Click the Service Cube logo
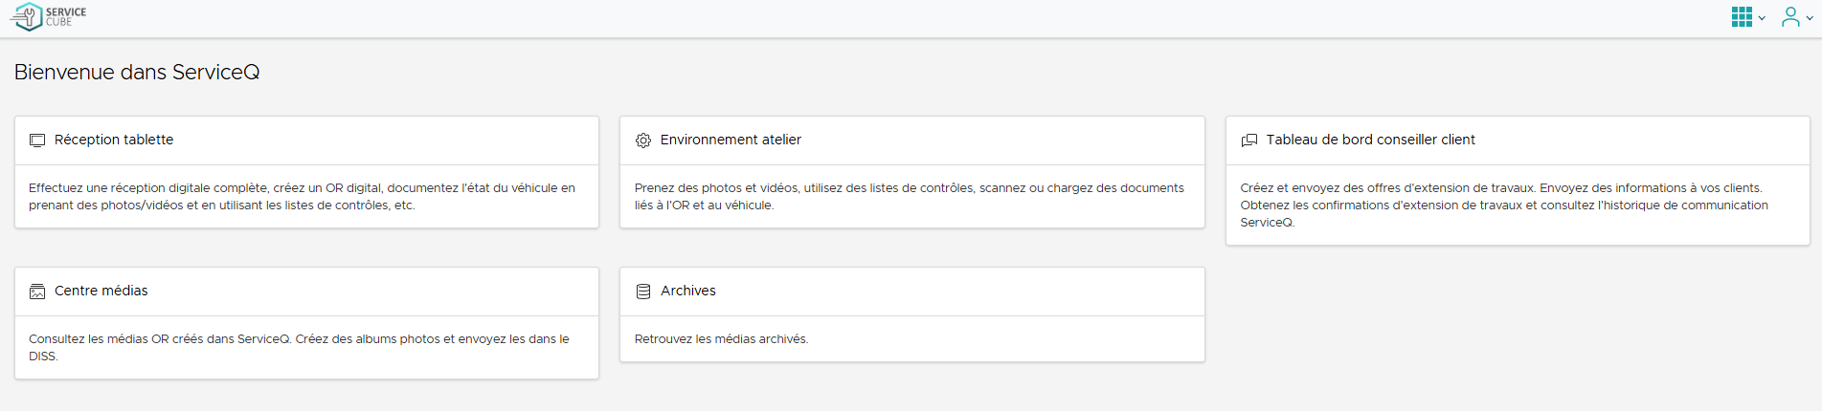Image resolution: width=1822 pixels, height=411 pixels. 49,16
